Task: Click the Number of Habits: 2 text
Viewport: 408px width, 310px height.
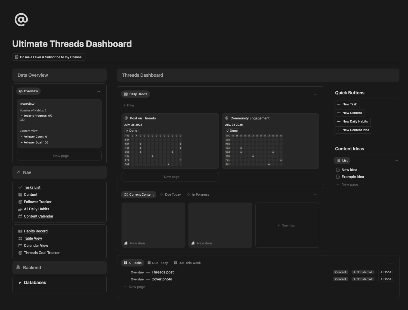Action: coord(33,111)
